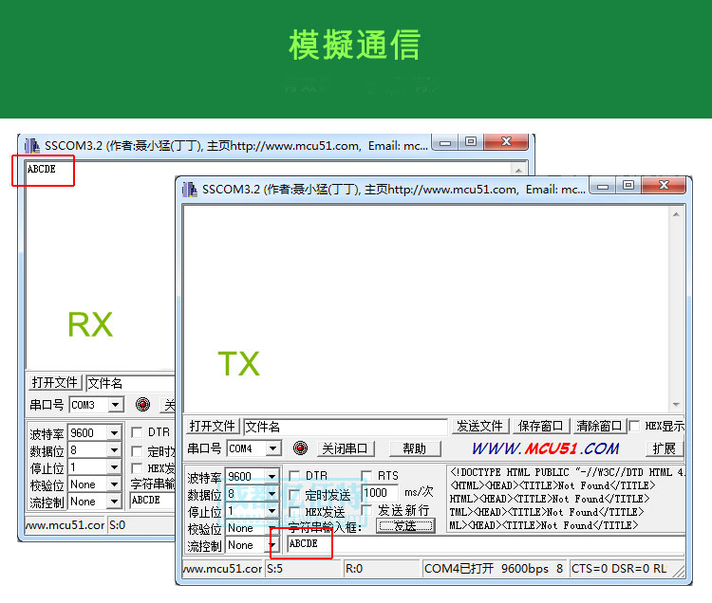Click the 帮助 help button
Image resolution: width=712 pixels, height=603 pixels.
tap(414, 448)
